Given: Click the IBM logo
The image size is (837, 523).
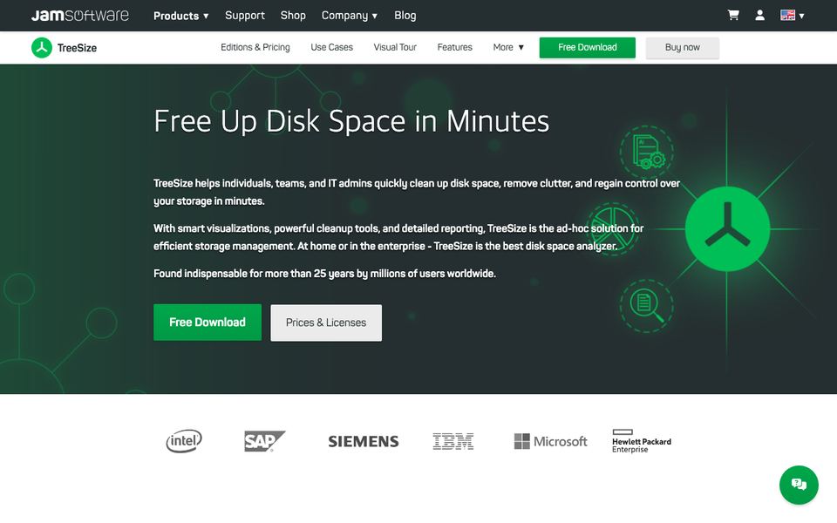Looking at the screenshot, I should pyautogui.click(x=453, y=441).
